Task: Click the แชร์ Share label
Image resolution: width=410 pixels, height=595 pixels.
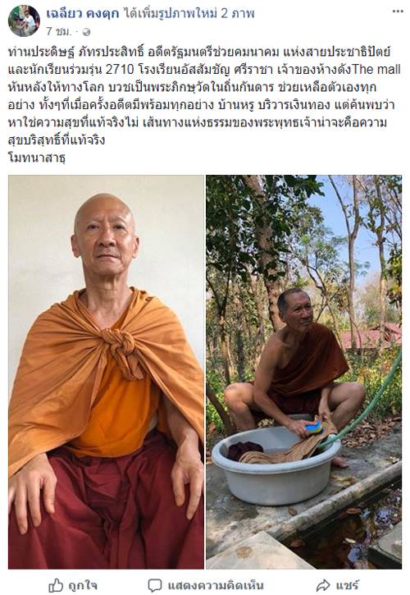Action: pos(347,585)
